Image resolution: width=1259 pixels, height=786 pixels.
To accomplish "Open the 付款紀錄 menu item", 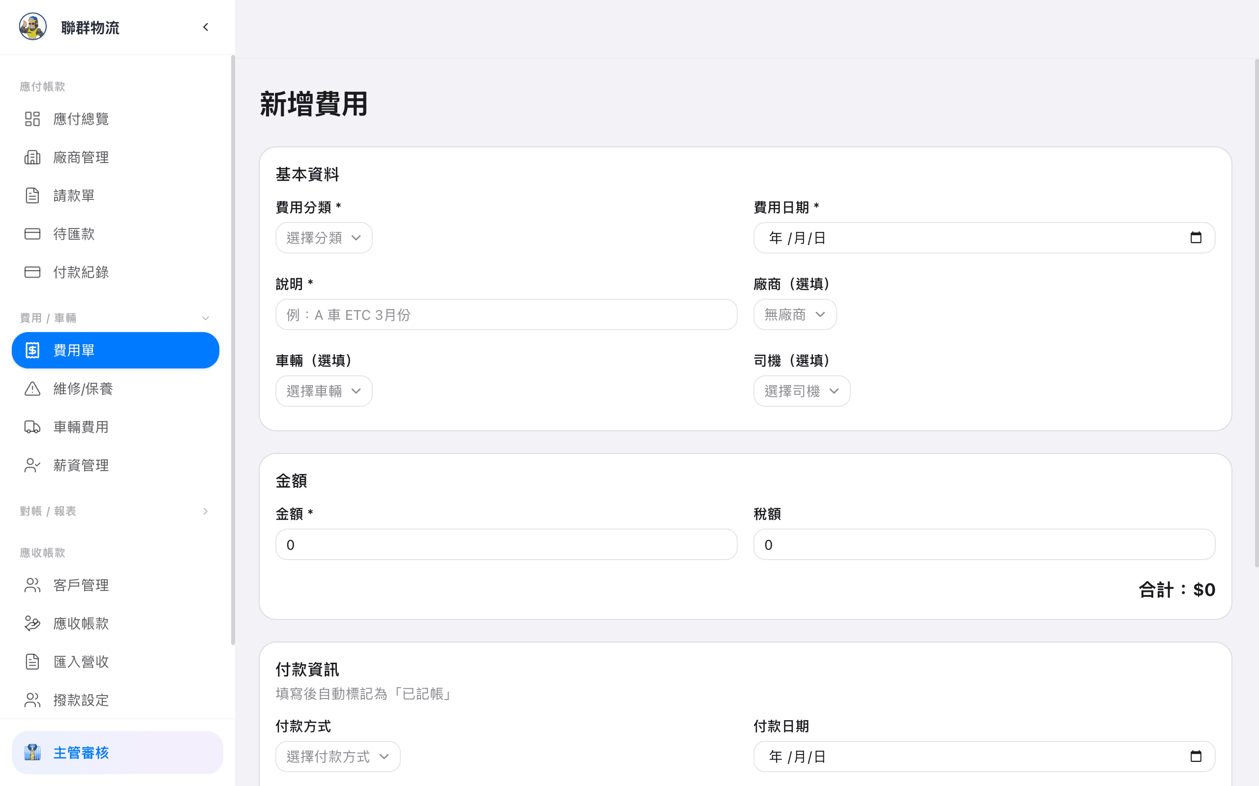I will point(81,272).
